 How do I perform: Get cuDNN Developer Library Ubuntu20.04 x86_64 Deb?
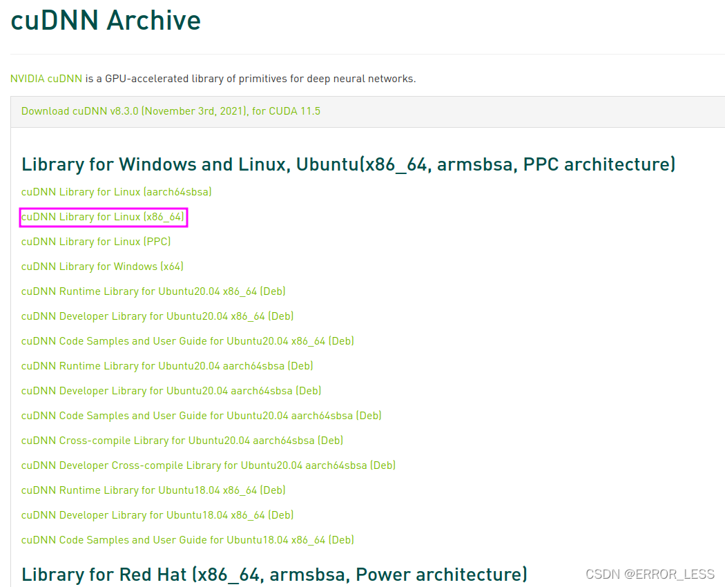coord(157,316)
